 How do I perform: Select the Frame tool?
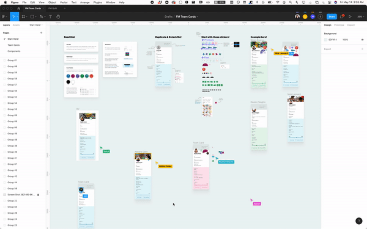pyautogui.click(x=23, y=16)
